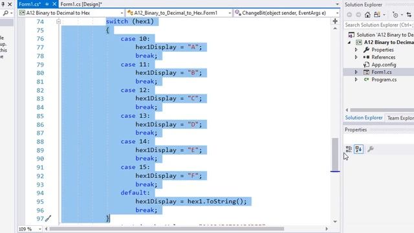Open dropdown beside Pending Changes Filter icon
The width and height of the screenshot is (414, 233).
click(402, 15)
